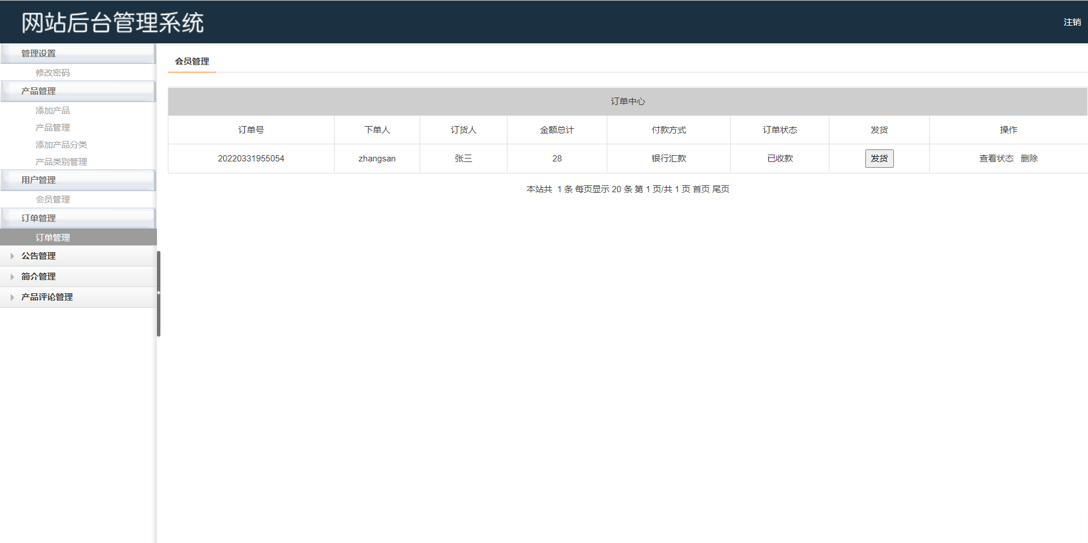1088x543 pixels.
Task: Click the 银行汇款 payment cell
Action: [668, 159]
